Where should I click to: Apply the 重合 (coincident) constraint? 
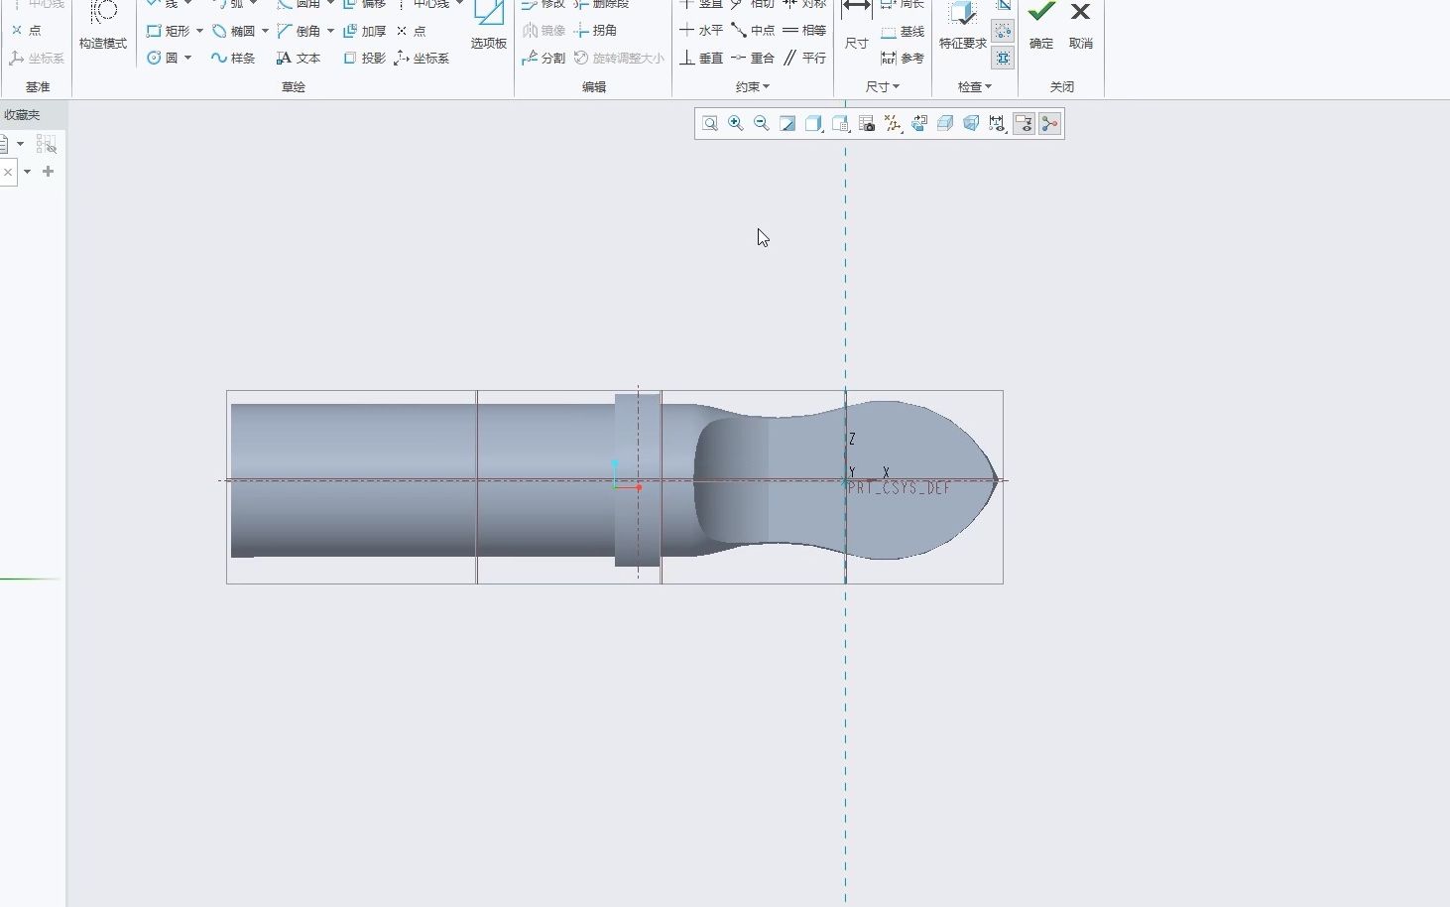click(x=753, y=58)
